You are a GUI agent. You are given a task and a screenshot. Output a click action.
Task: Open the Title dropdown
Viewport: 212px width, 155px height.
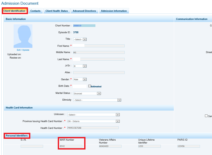point(80,39)
